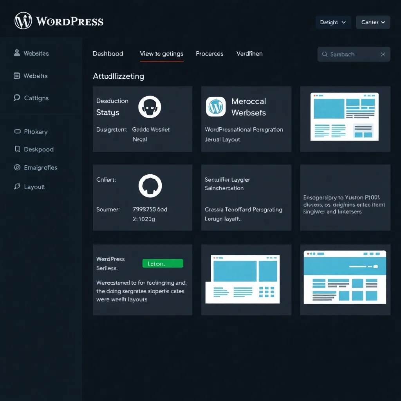Screen dimensions: 401x401
Task: Click the Emaisrofies circular icon
Action: [x=17, y=167]
